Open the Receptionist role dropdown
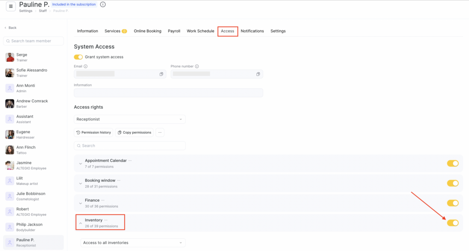Image resolution: width=469 pixels, height=251 pixels. pos(130,119)
